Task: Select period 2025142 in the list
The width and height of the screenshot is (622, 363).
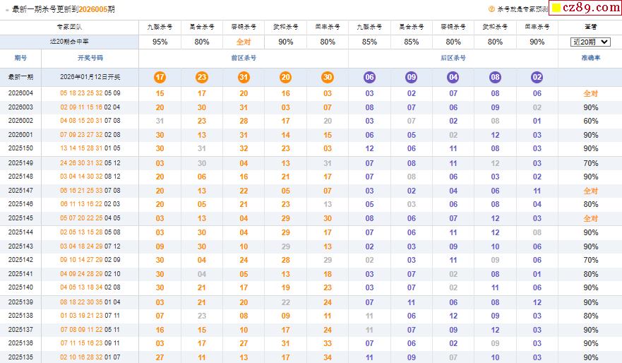Action: coord(20,260)
